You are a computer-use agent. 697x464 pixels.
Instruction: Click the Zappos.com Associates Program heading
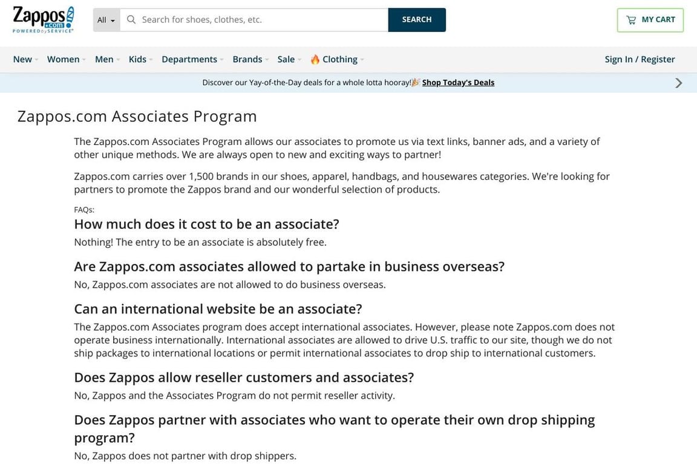click(137, 116)
